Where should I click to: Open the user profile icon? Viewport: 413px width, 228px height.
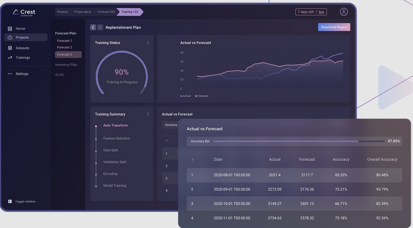click(x=344, y=12)
